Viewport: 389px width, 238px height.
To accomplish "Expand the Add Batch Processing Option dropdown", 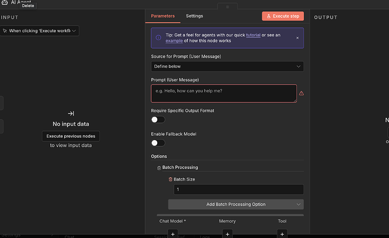I will pos(236,204).
